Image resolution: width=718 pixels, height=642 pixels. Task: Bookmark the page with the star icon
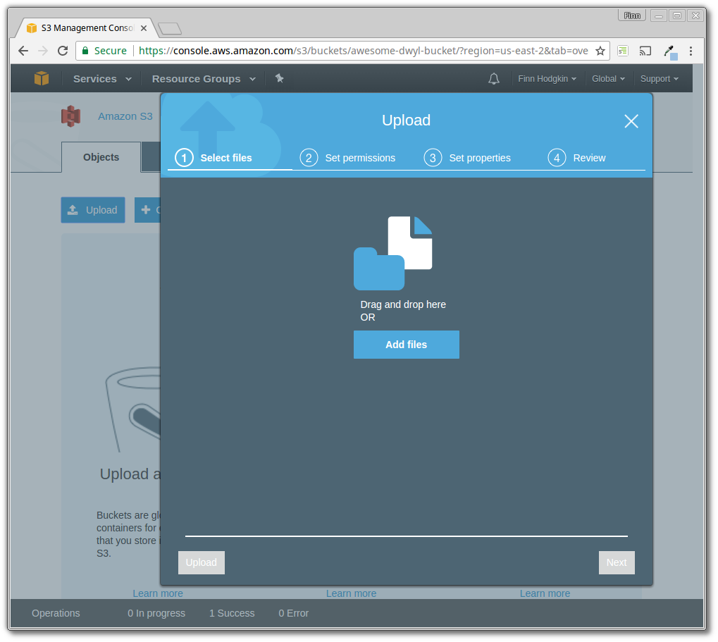[600, 51]
